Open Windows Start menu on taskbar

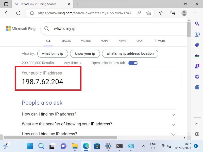[30, 146]
